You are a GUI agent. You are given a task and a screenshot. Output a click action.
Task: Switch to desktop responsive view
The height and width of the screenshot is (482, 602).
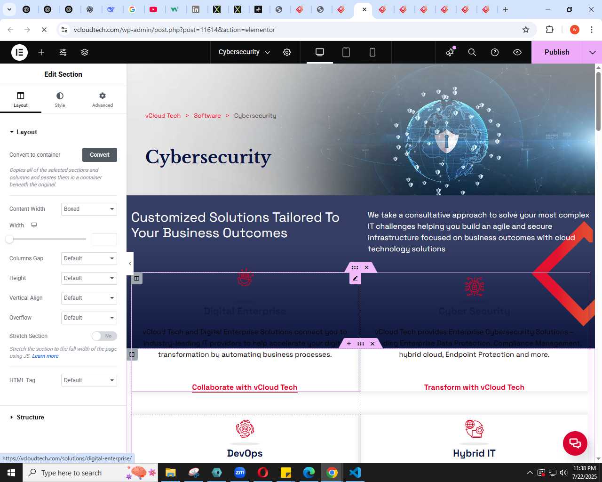point(320,52)
